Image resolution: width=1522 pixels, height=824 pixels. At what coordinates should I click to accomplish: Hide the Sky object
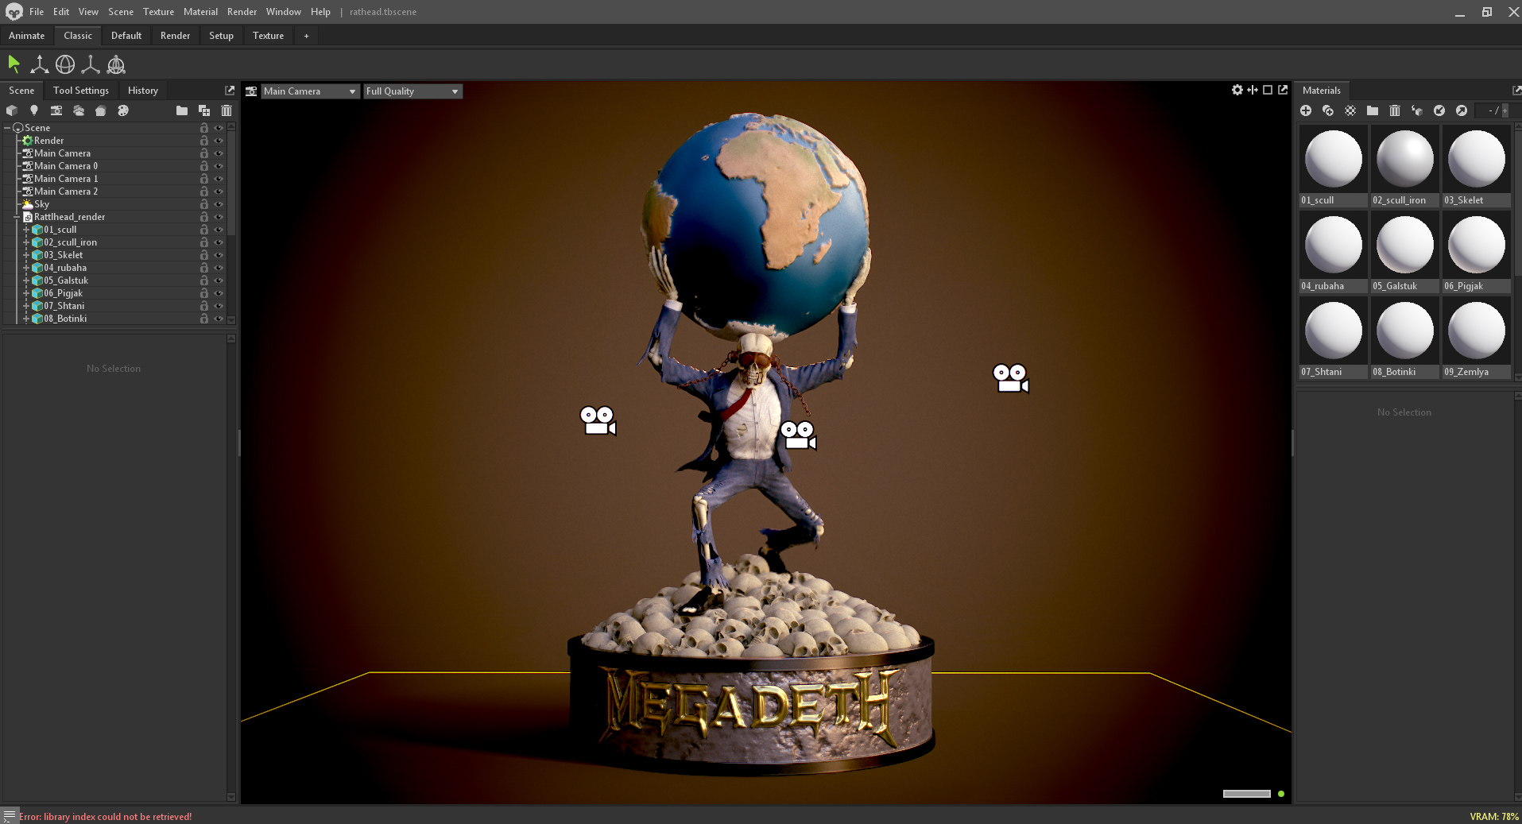(x=219, y=204)
